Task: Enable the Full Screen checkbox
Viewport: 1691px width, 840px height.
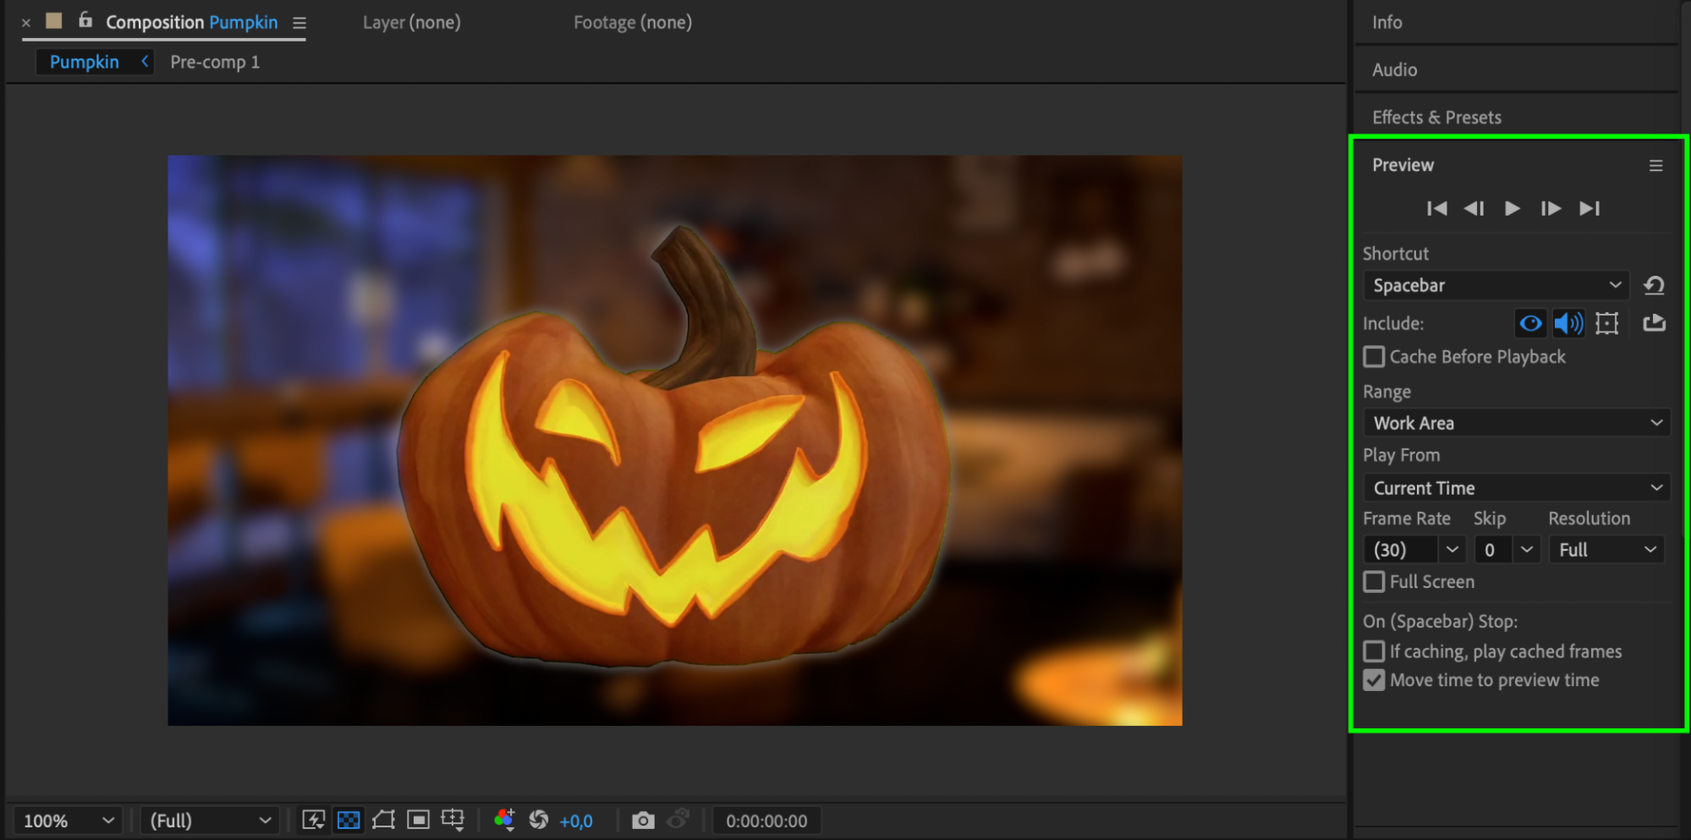Action: 1375,582
